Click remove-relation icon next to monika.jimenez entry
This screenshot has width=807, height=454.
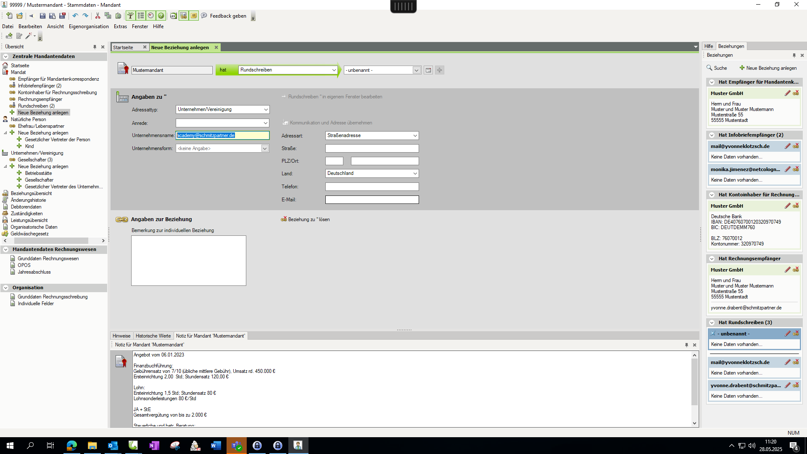point(796,169)
